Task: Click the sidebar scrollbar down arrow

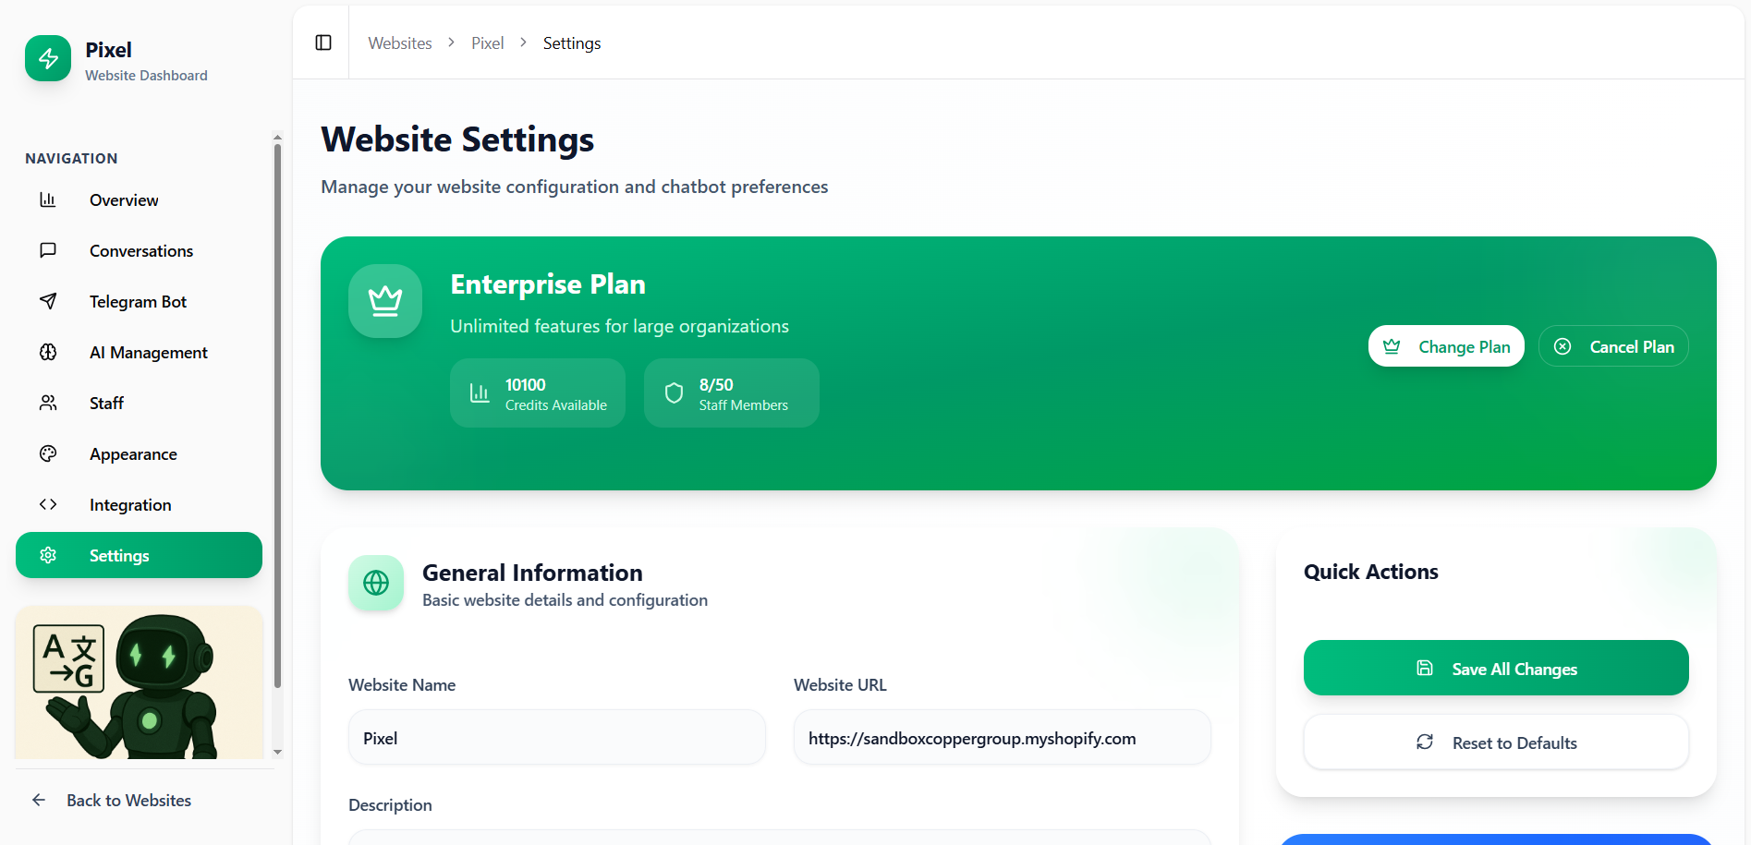Action: pyautogui.click(x=277, y=753)
